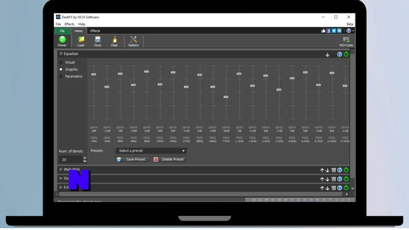Toggle the Power button in toolbar

[x=62, y=42]
